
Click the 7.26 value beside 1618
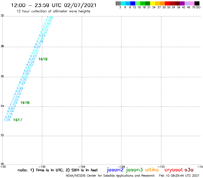(14, 103)
